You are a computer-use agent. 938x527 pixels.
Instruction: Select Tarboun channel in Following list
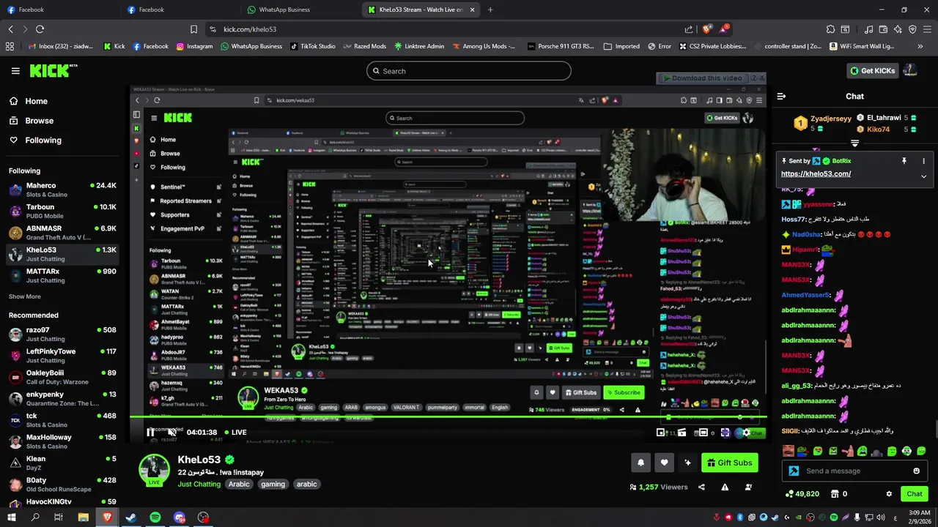coord(62,211)
